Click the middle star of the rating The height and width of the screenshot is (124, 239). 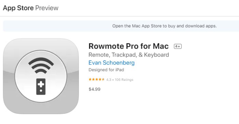pos(97,79)
